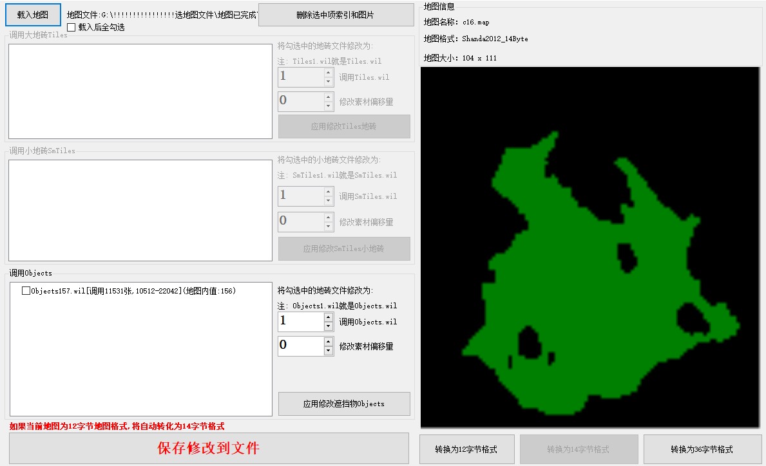Screen dimensions: 766x466
Task: Increase the 调用Objects.wil spinner value
Action: (x=329, y=317)
